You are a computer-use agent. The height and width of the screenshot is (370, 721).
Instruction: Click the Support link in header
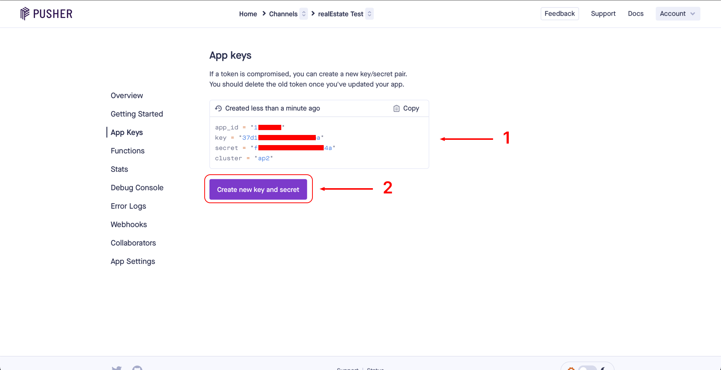click(603, 14)
